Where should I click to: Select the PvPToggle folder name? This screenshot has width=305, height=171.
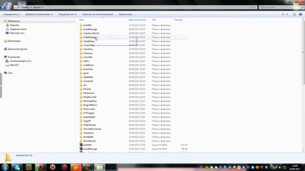[89, 113]
